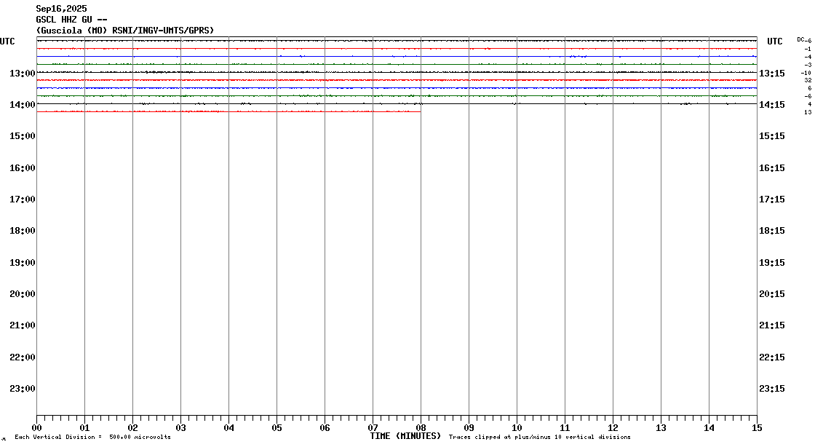The width and height of the screenshot is (815, 447).
Task: Click the DC offset value 32
Action: coord(808,81)
